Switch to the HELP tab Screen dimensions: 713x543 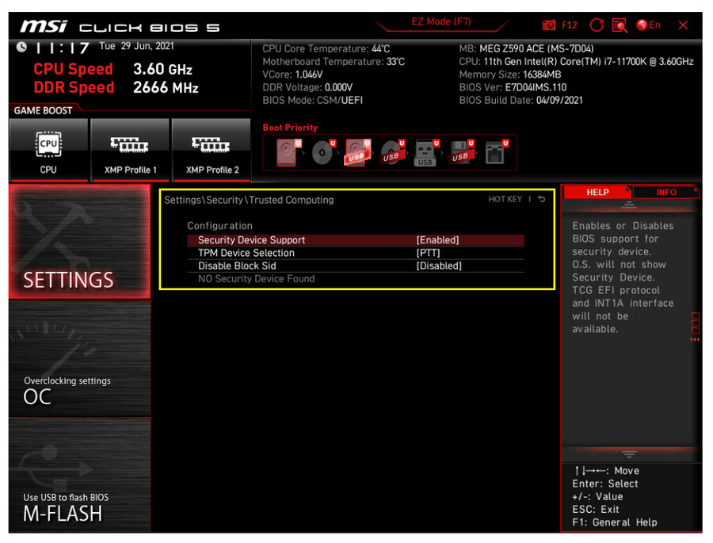point(597,192)
